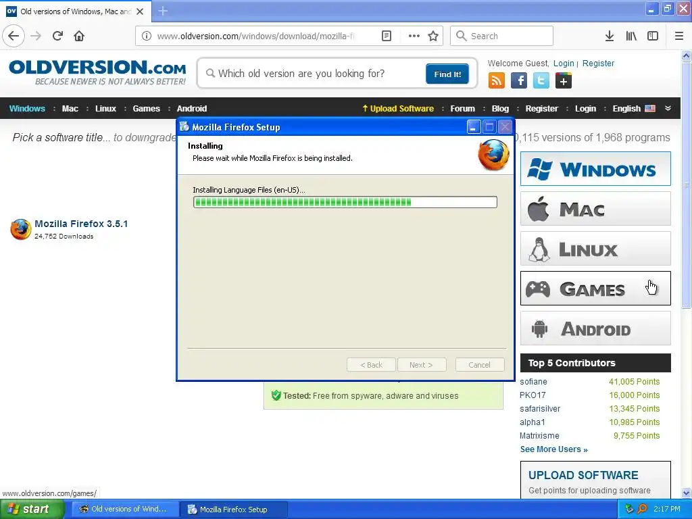The image size is (692, 519).
Task: Select the Android nav menu item
Action: click(191, 109)
